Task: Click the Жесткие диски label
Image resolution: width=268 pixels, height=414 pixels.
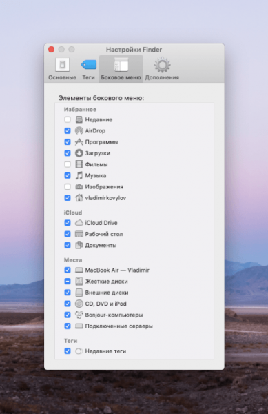Action: coord(107,282)
